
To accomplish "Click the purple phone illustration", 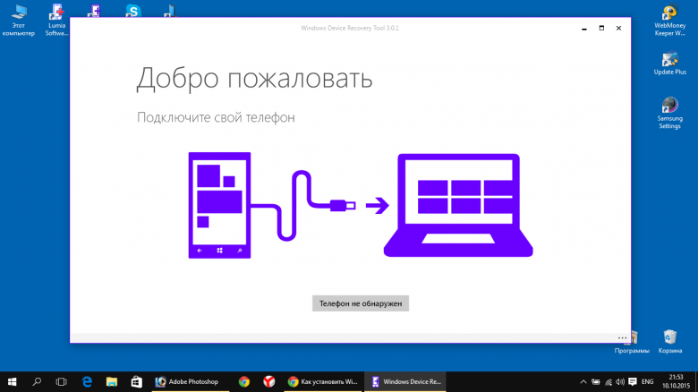I will (219, 205).
